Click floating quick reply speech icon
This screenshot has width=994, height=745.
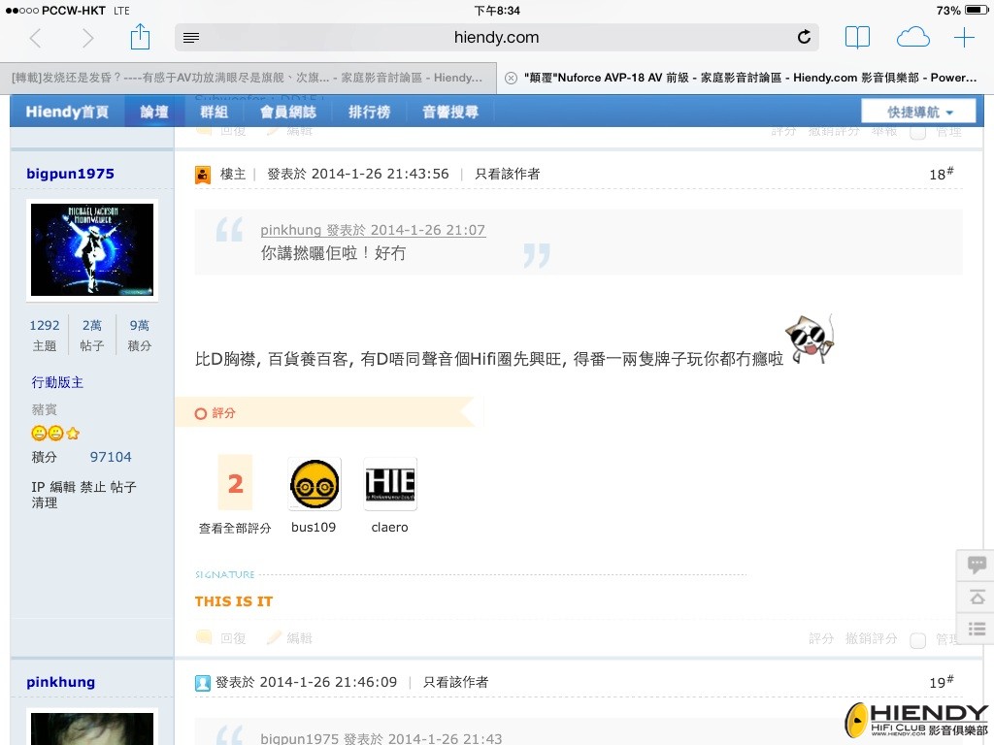point(977,565)
